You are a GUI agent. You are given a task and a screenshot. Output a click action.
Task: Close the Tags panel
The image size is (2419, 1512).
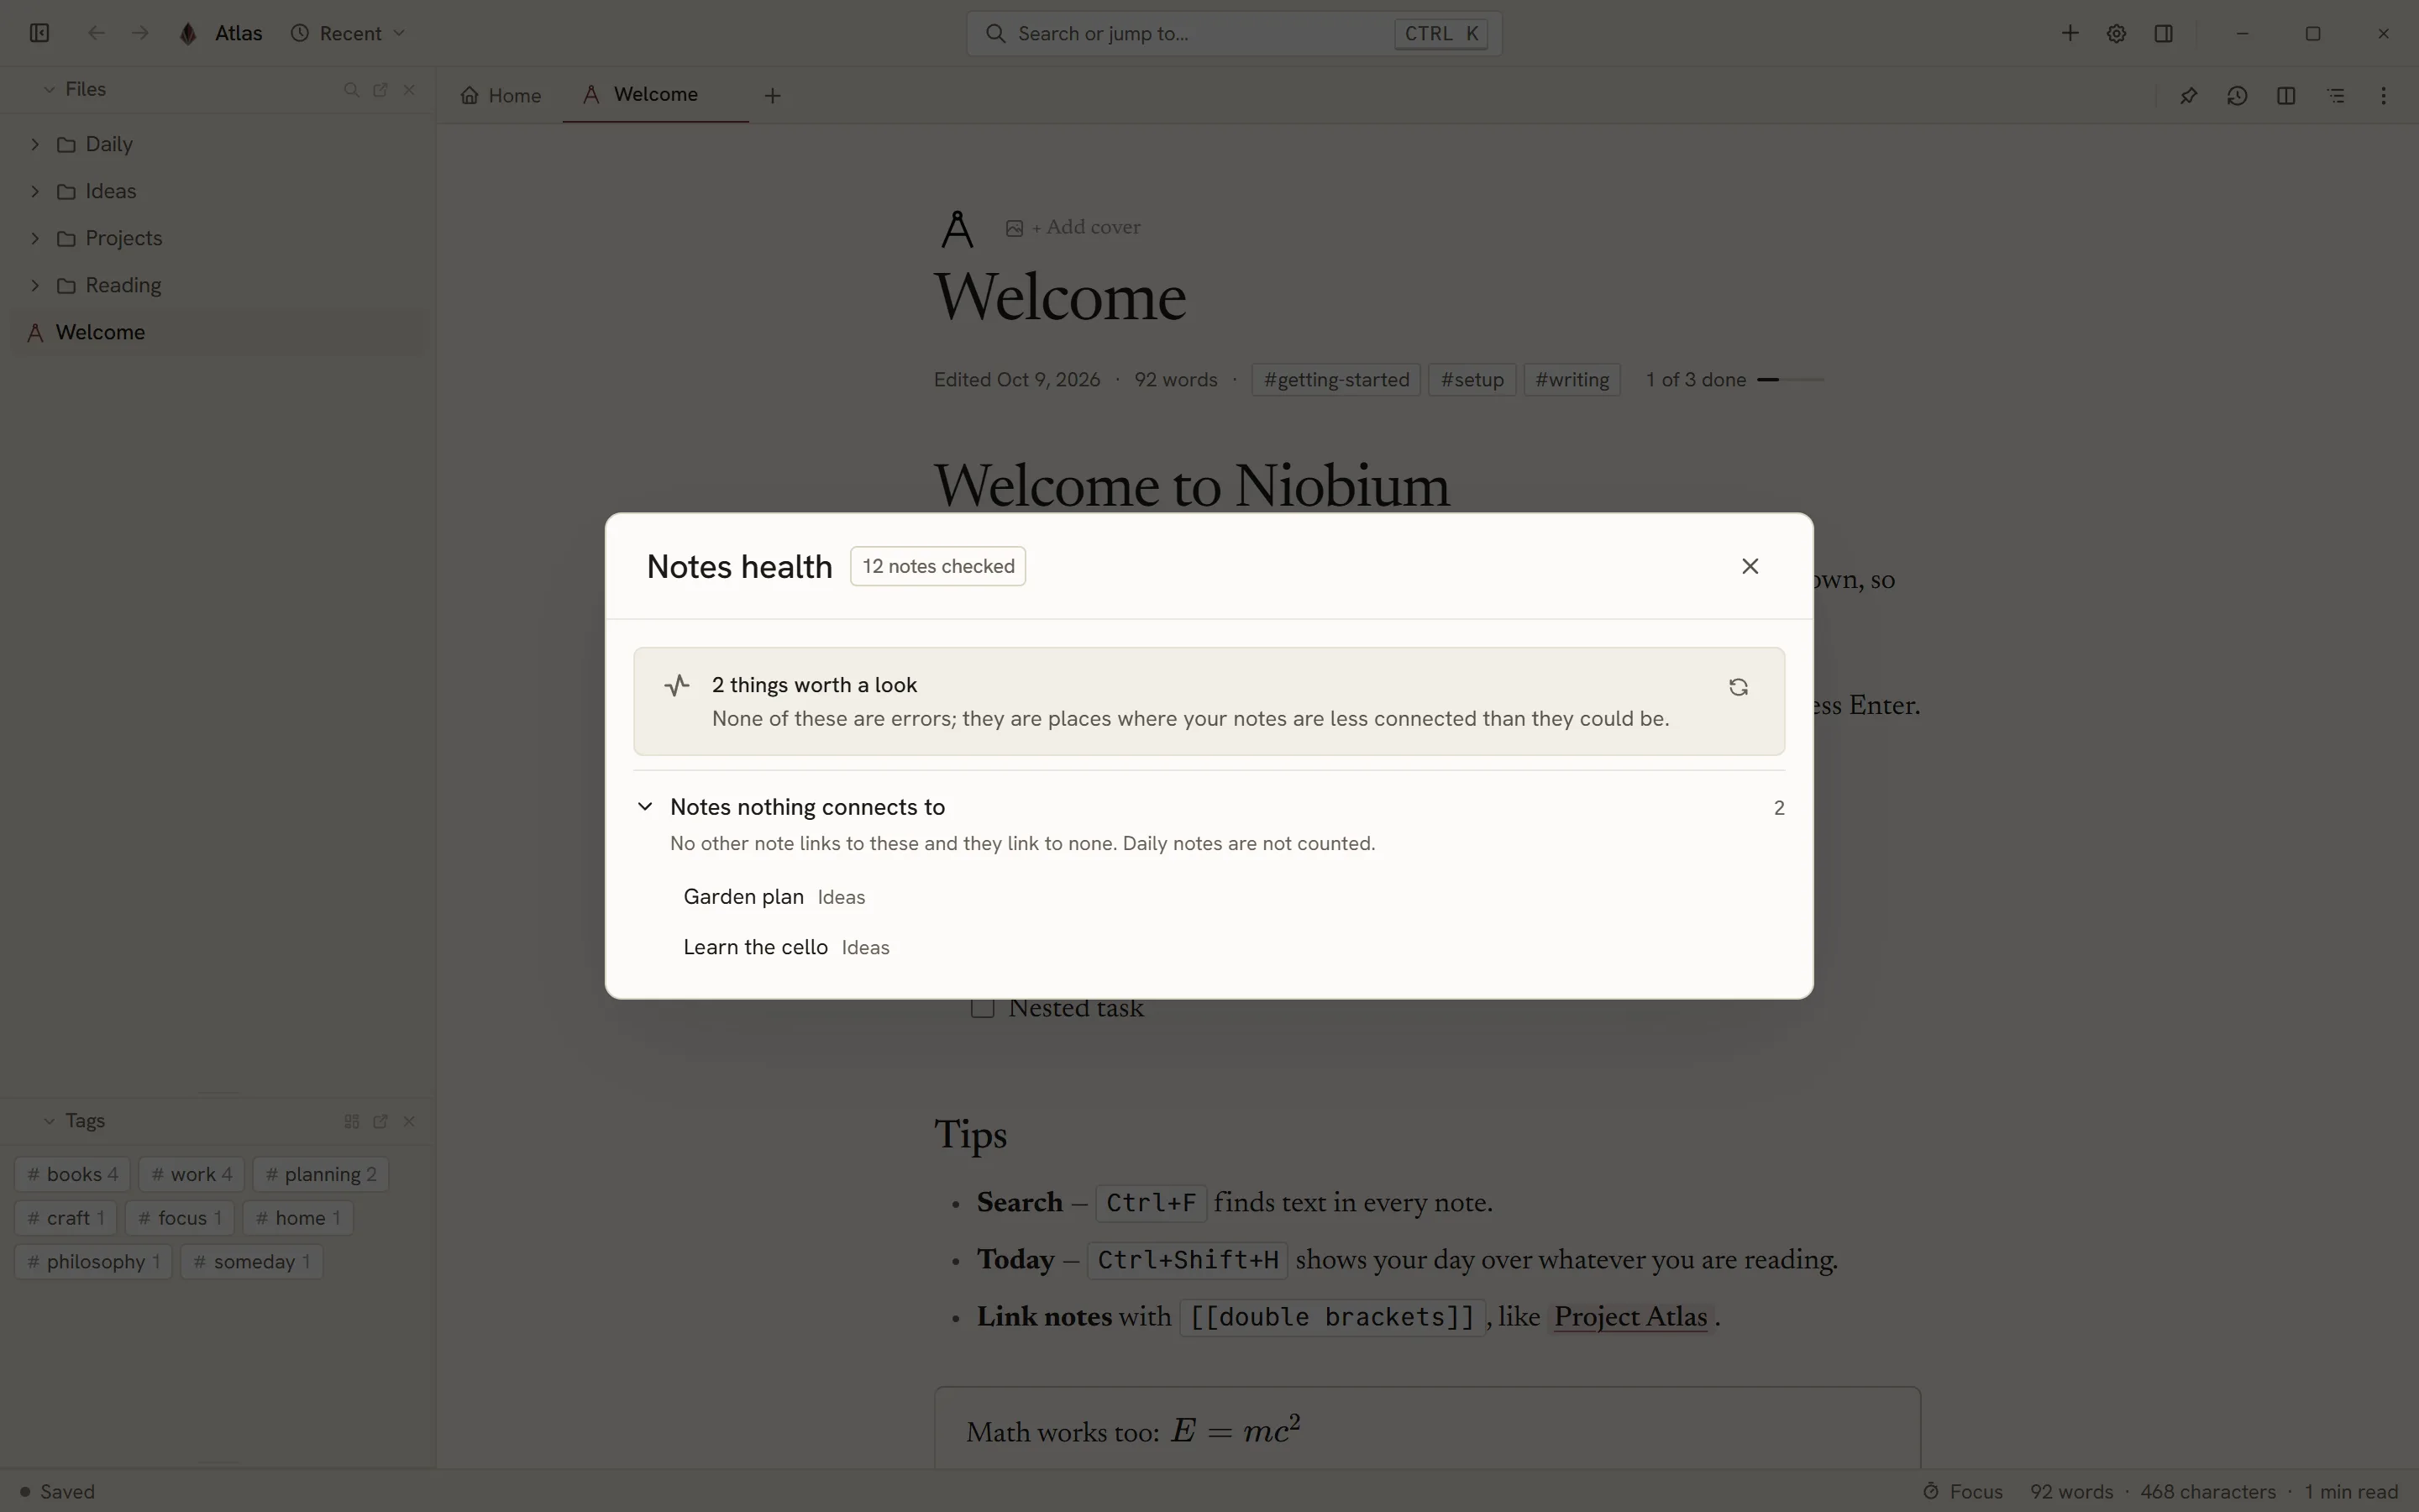409,1121
